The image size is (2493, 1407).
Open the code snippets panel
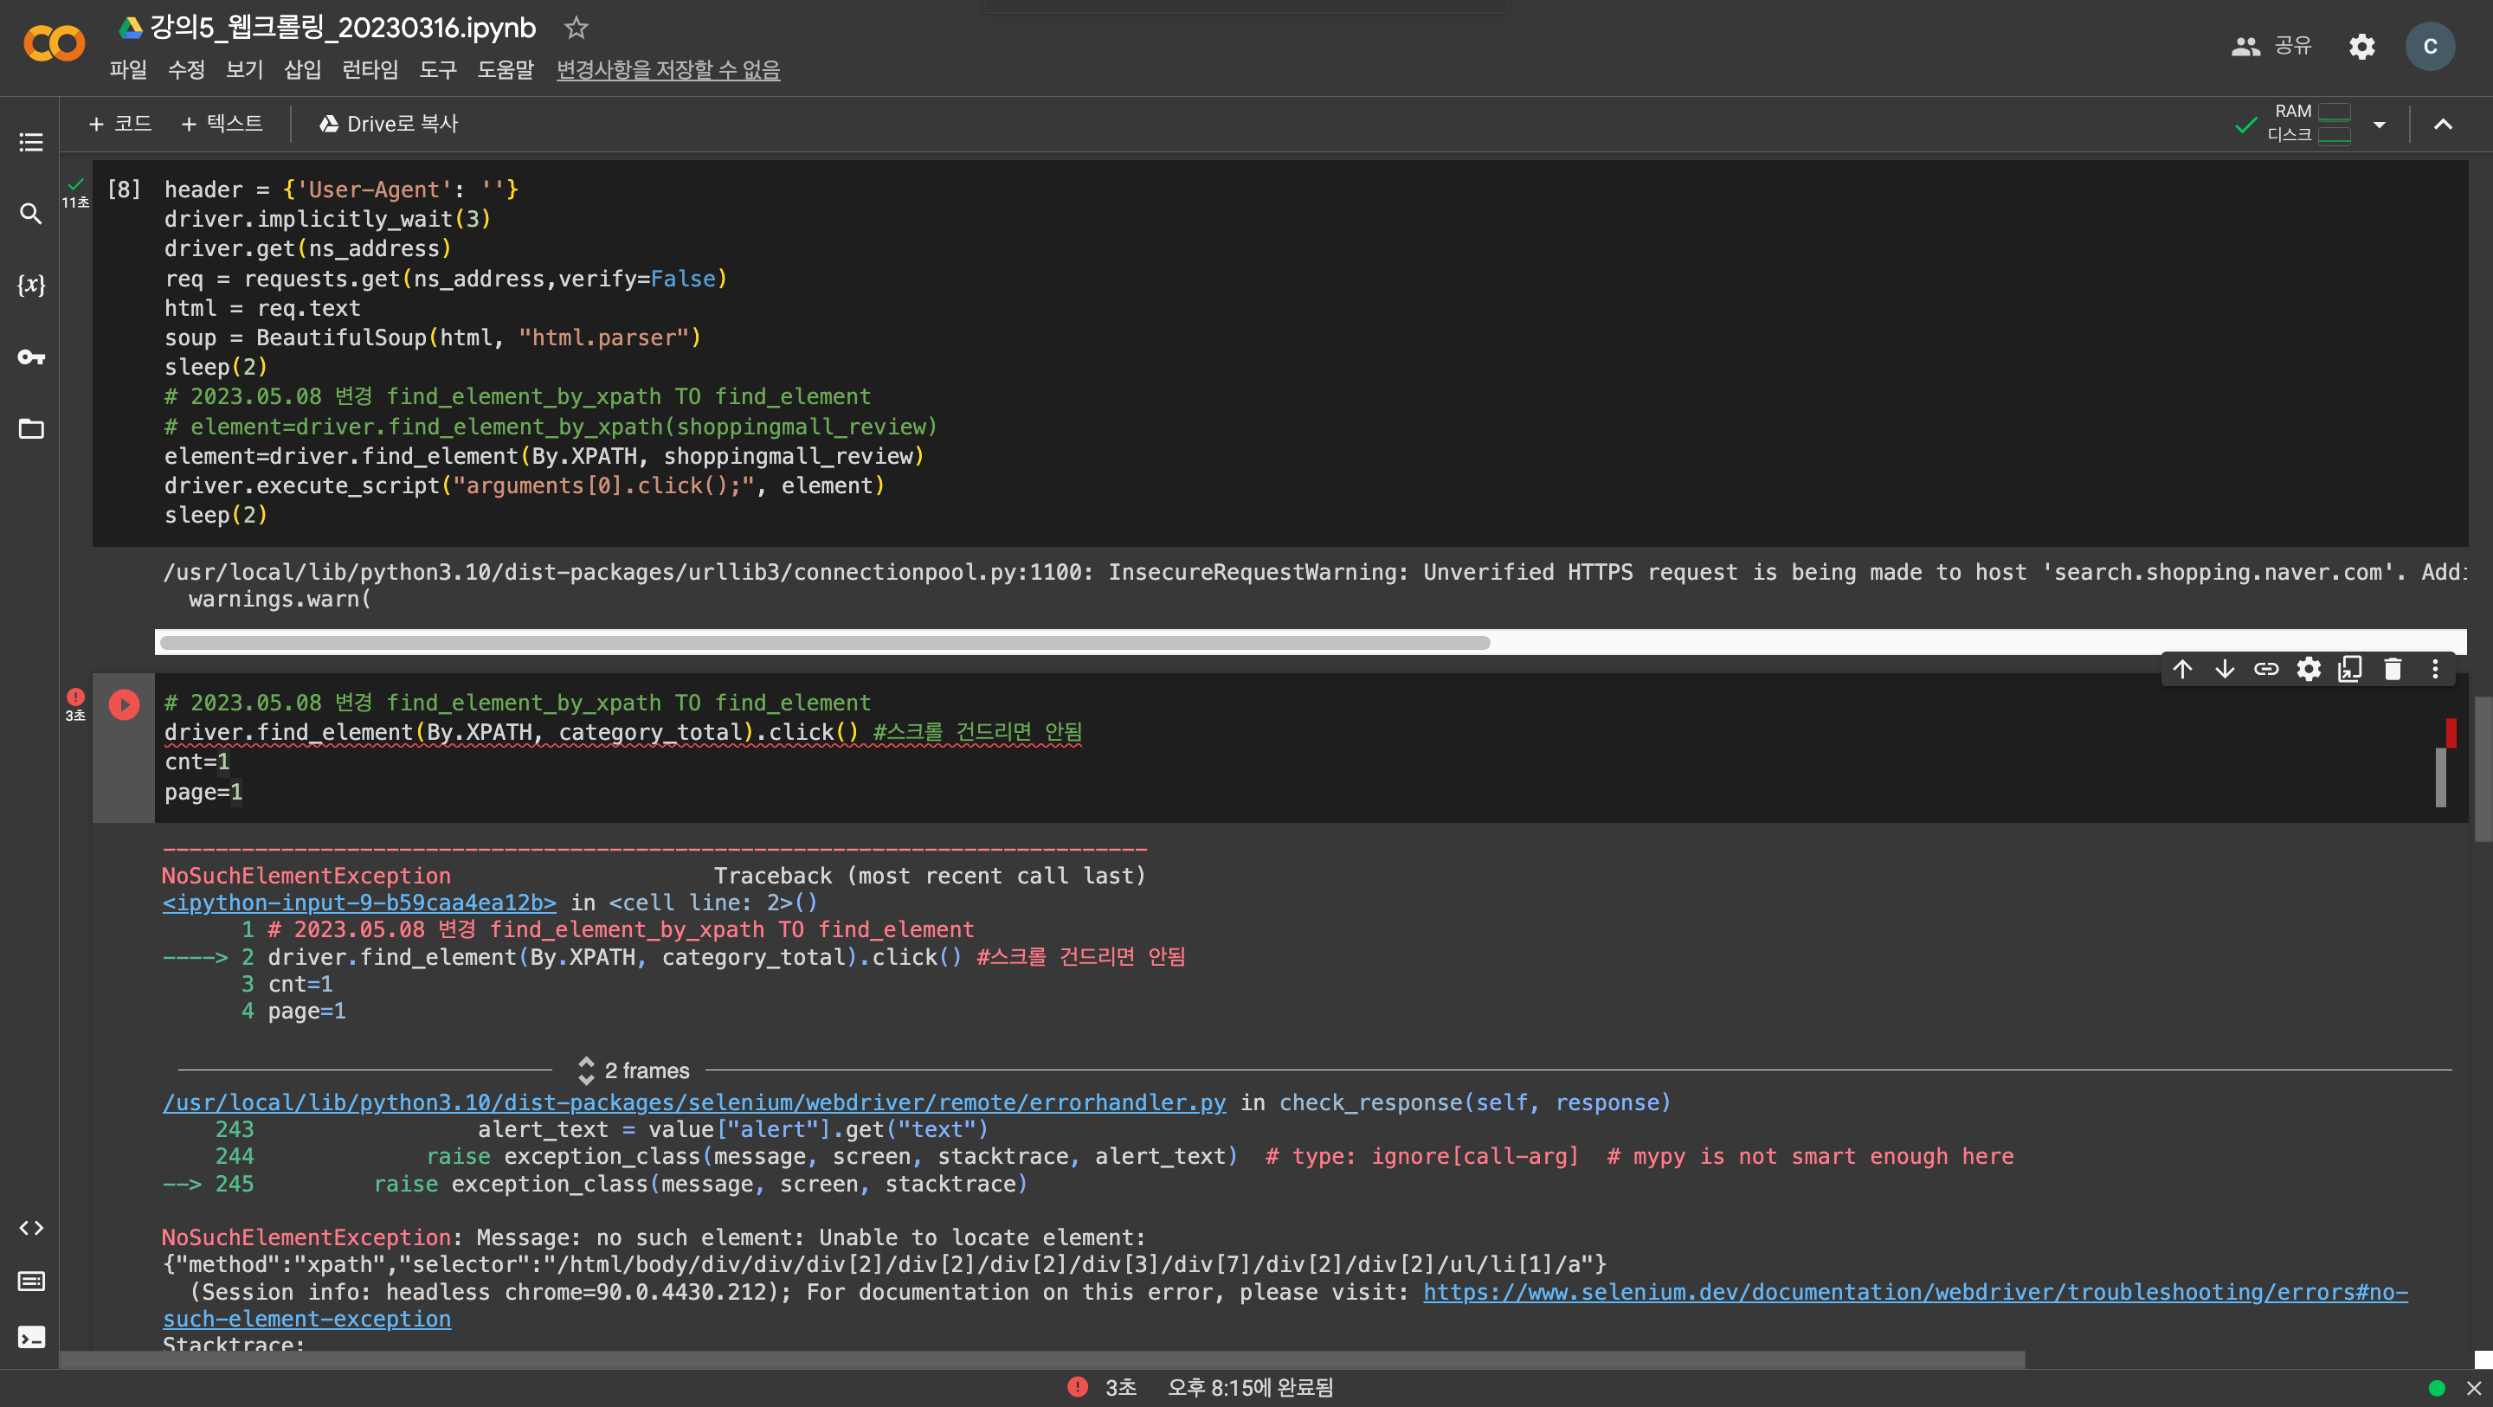31,1228
